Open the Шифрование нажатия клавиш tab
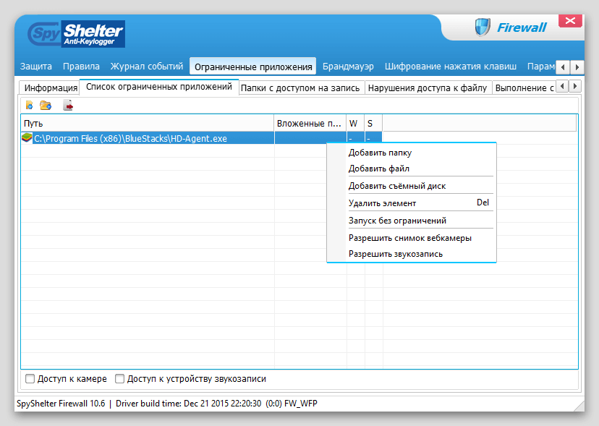The width and height of the screenshot is (599, 426). pyautogui.click(x=451, y=67)
